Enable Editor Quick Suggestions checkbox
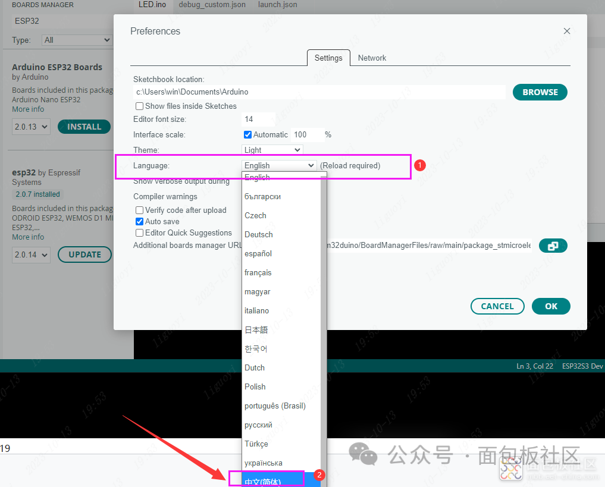The width and height of the screenshot is (605, 487). pyautogui.click(x=139, y=233)
